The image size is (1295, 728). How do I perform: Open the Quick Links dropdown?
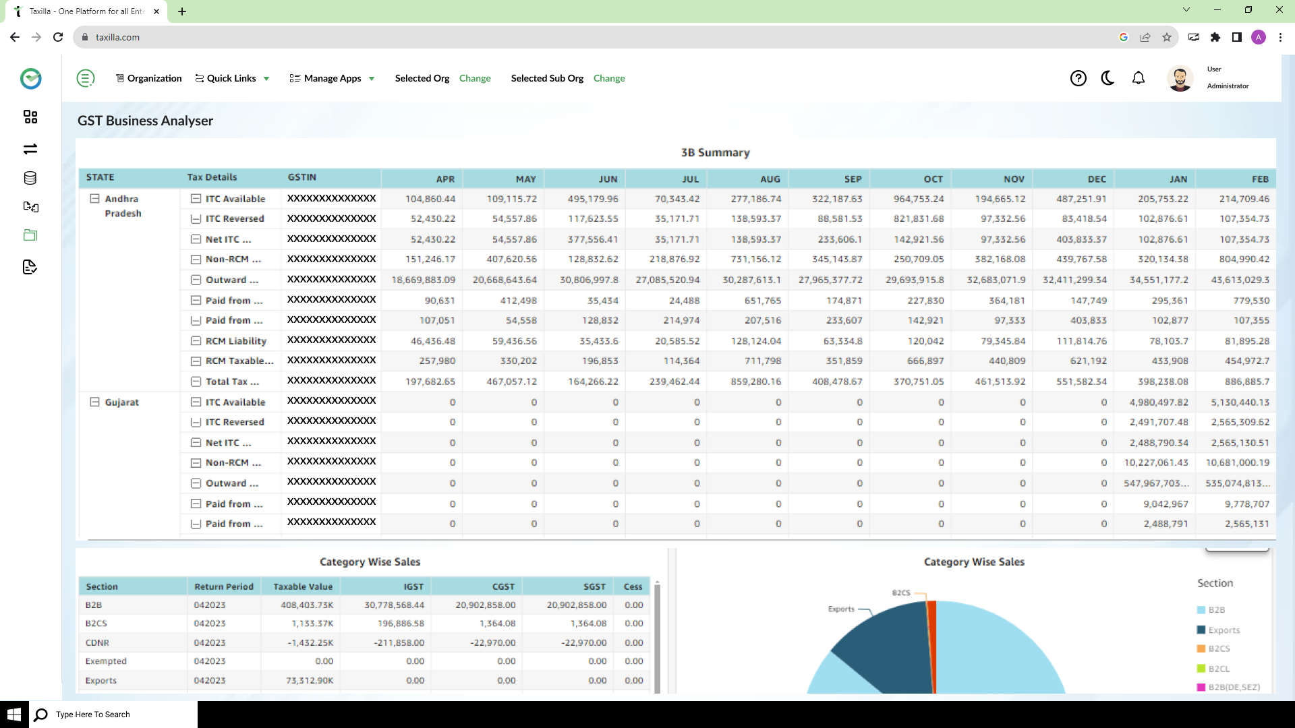click(x=233, y=79)
